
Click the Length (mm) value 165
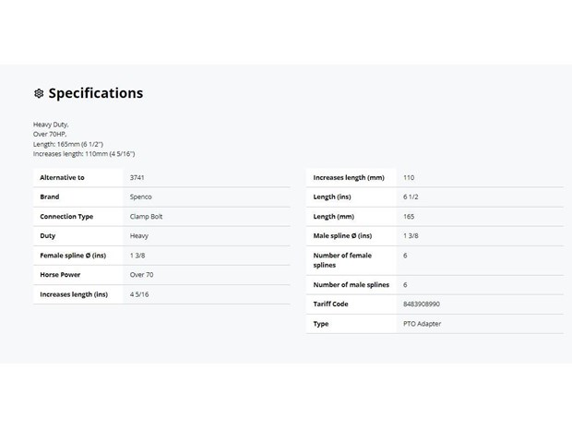pos(409,216)
